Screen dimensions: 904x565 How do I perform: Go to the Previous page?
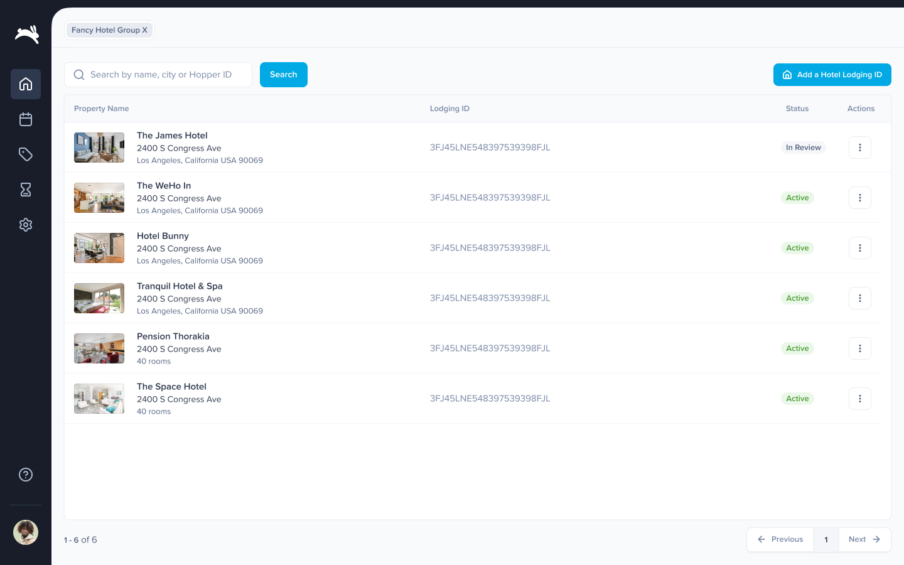pos(780,539)
